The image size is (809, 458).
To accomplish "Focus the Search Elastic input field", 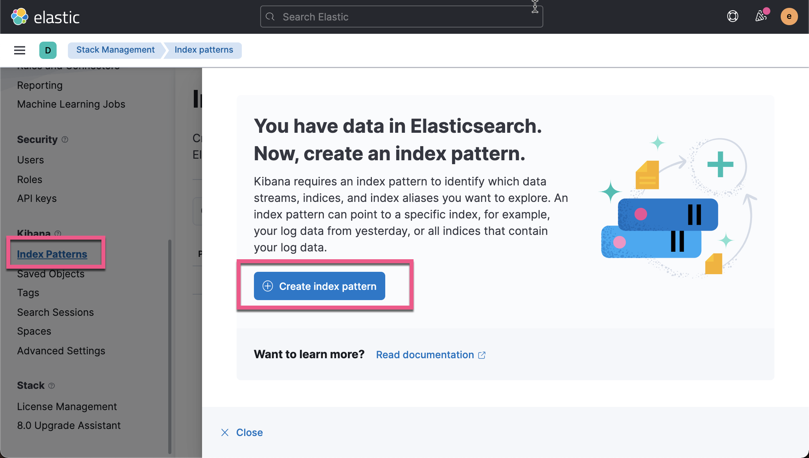I will [401, 17].
